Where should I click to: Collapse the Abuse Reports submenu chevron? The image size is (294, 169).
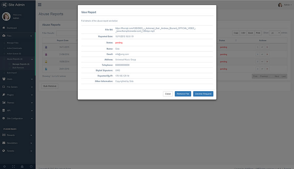click(x=32, y=59)
